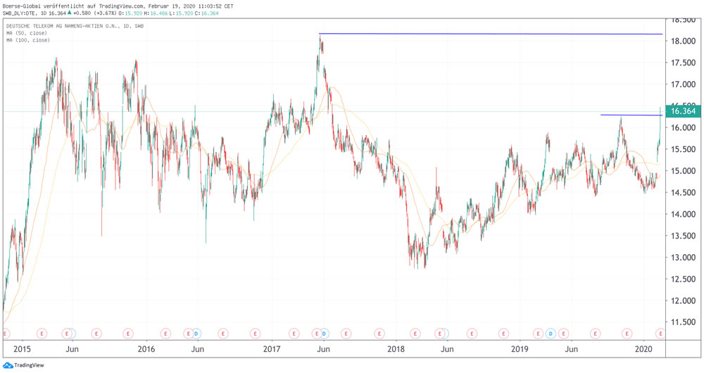Click the high value H:16.466

(156, 13)
